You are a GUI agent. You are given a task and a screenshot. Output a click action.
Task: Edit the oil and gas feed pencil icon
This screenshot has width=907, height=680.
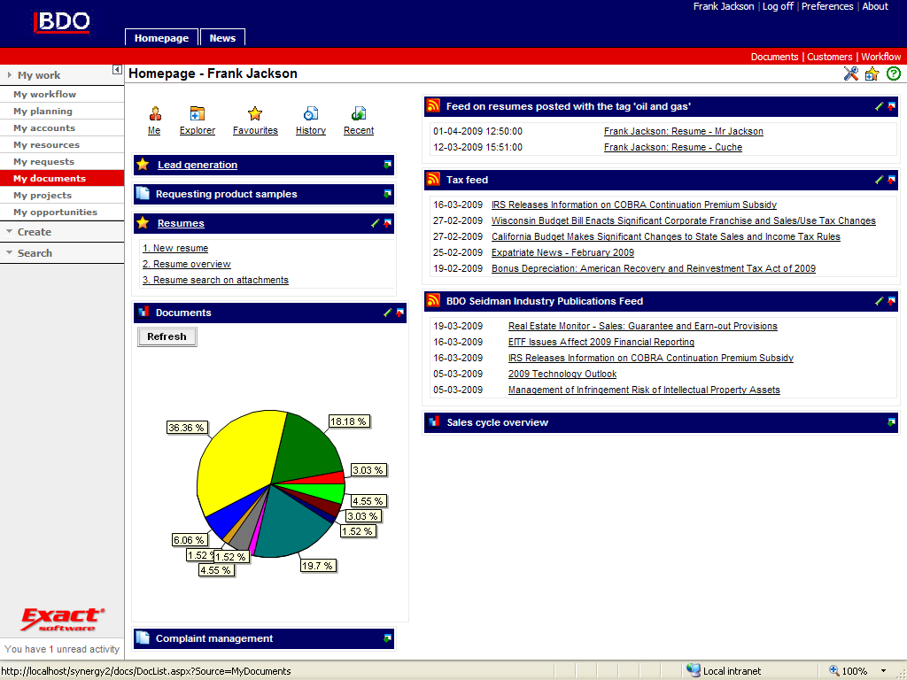click(880, 106)
